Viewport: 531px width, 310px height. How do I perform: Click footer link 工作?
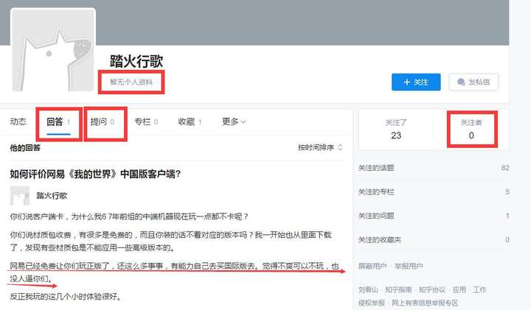point(479,289)
